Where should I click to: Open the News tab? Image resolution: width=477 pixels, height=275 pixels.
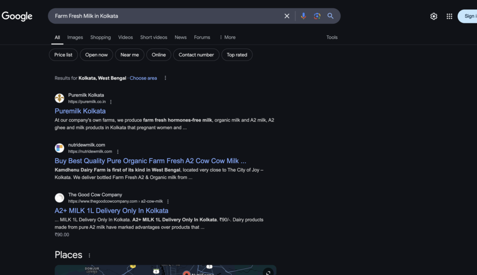coord(180,37)
